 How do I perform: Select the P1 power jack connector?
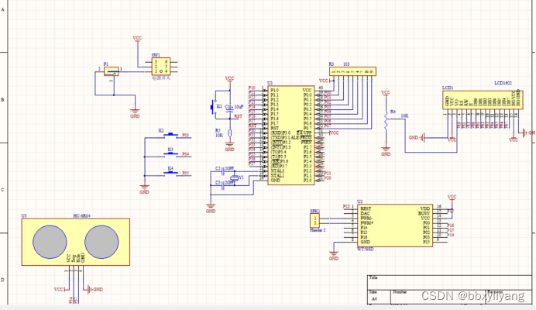click(111, 71)
